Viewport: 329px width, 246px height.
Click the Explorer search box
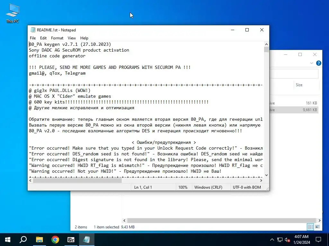[x=294, y=74]
